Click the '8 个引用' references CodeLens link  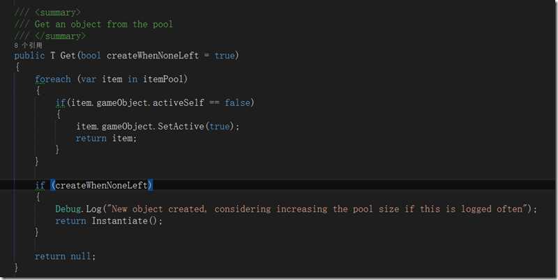click(28, 45)
